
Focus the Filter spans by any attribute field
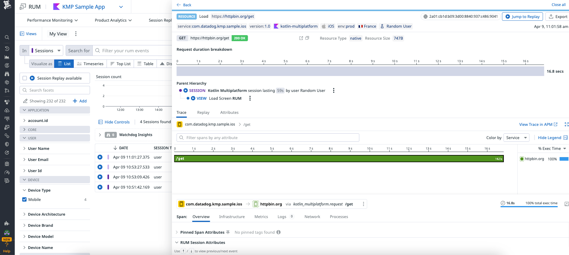pyautogui.click(x=268, y=138)
